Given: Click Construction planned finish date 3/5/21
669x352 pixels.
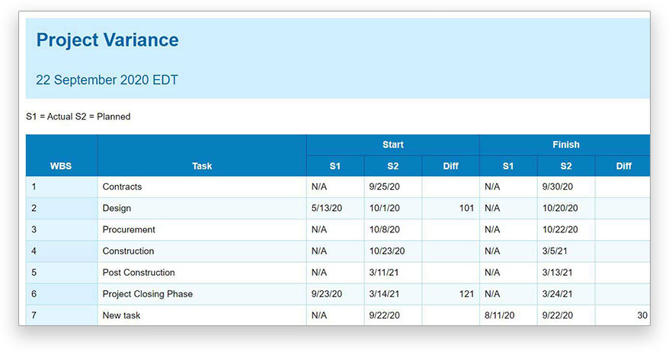Looking at the screenshot, I should pos(555,251).
